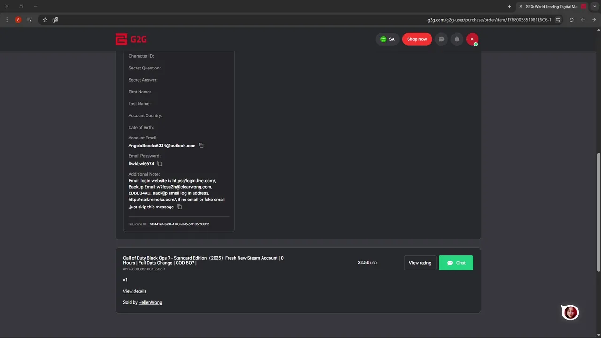
Task: Close the G2G browser tab
Action: [x=521, y=7]
